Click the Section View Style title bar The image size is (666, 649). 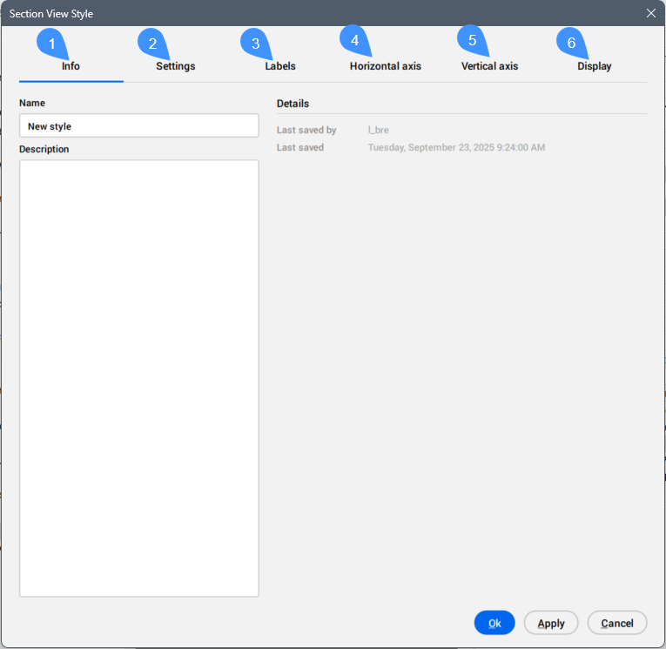tap(261, 13)
